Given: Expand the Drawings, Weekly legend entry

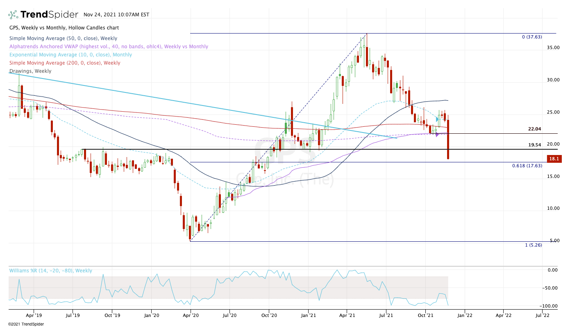Looking at the screenshot, I should point(30,71).
